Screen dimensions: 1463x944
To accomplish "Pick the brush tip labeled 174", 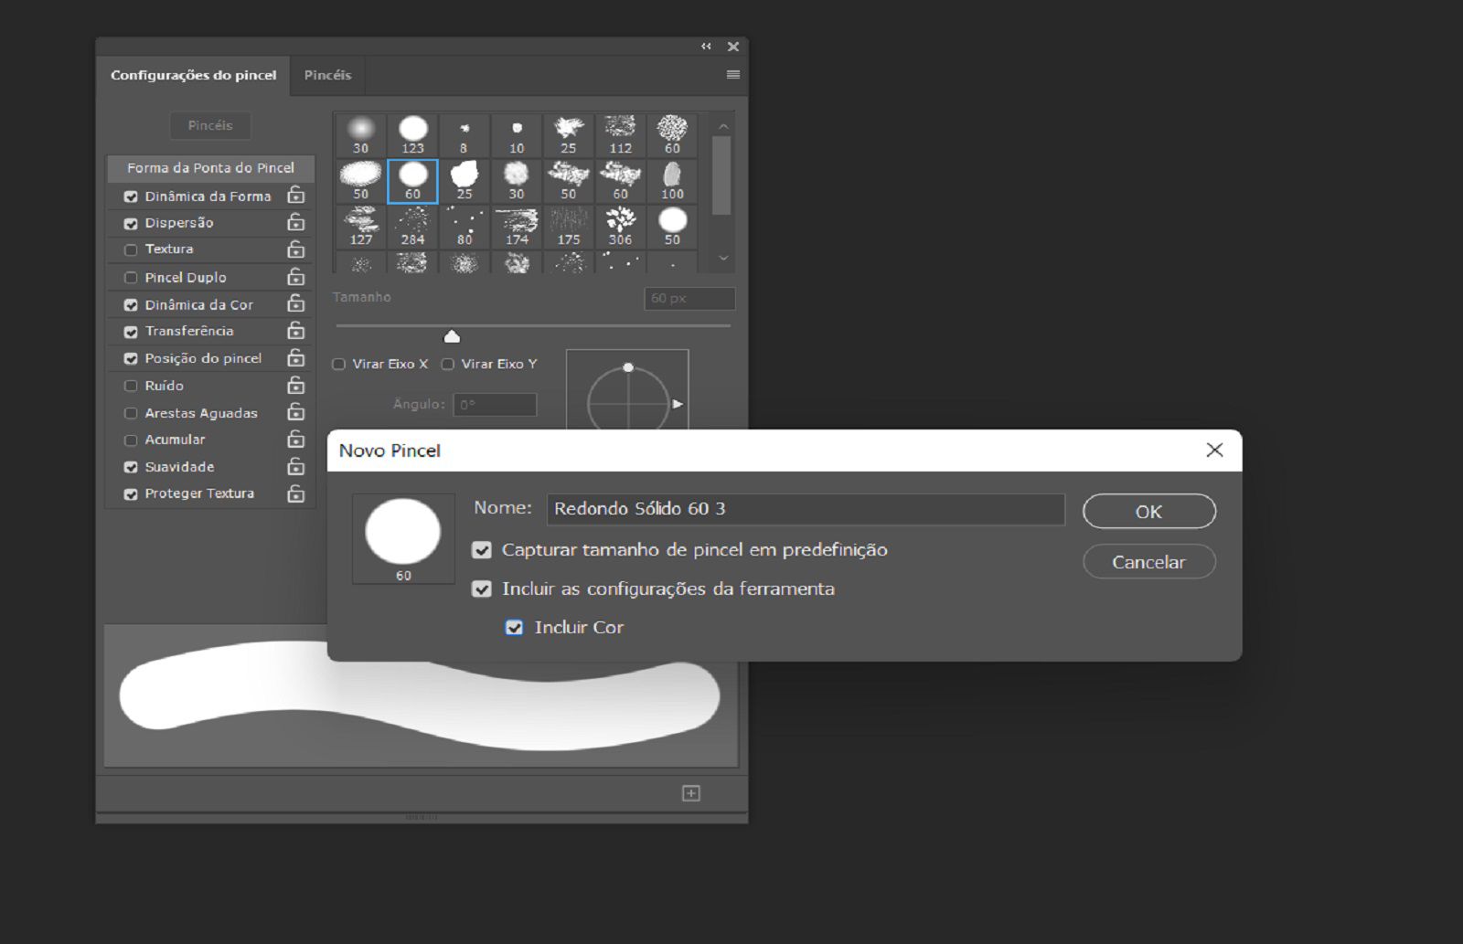I will click(x=517, y=227).
